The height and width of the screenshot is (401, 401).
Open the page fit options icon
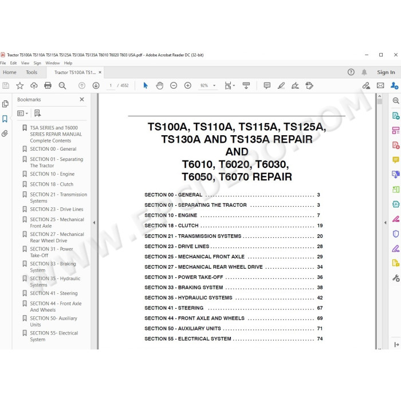[229, 85]
